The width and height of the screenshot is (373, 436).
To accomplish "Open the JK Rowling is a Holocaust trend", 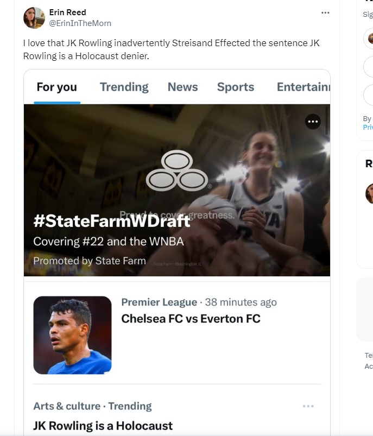I will coord(103,426).
